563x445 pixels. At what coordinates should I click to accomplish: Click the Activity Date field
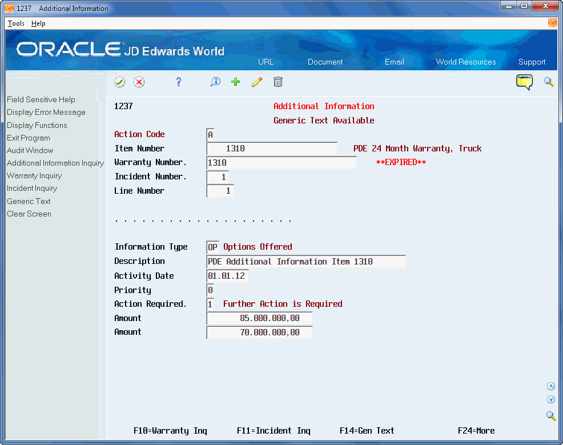pos(227,276)
